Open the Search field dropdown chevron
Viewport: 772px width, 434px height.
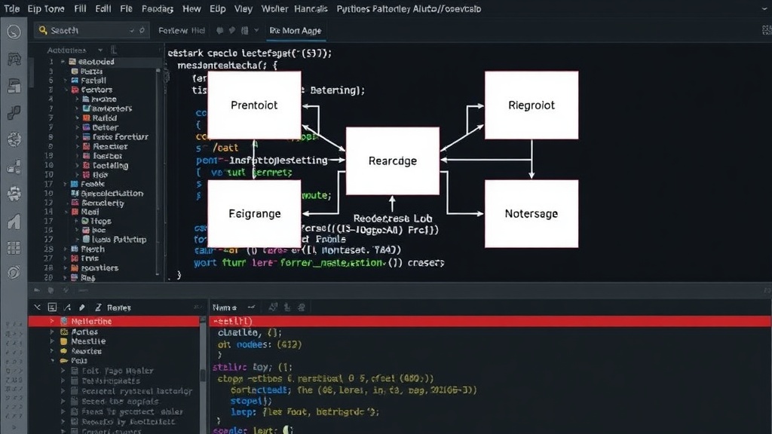pyautogui.click(x=132, y=30)
